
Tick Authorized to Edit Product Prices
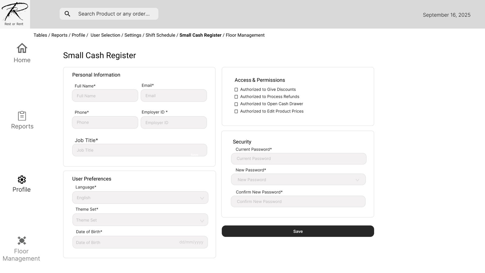coord(236,112)
